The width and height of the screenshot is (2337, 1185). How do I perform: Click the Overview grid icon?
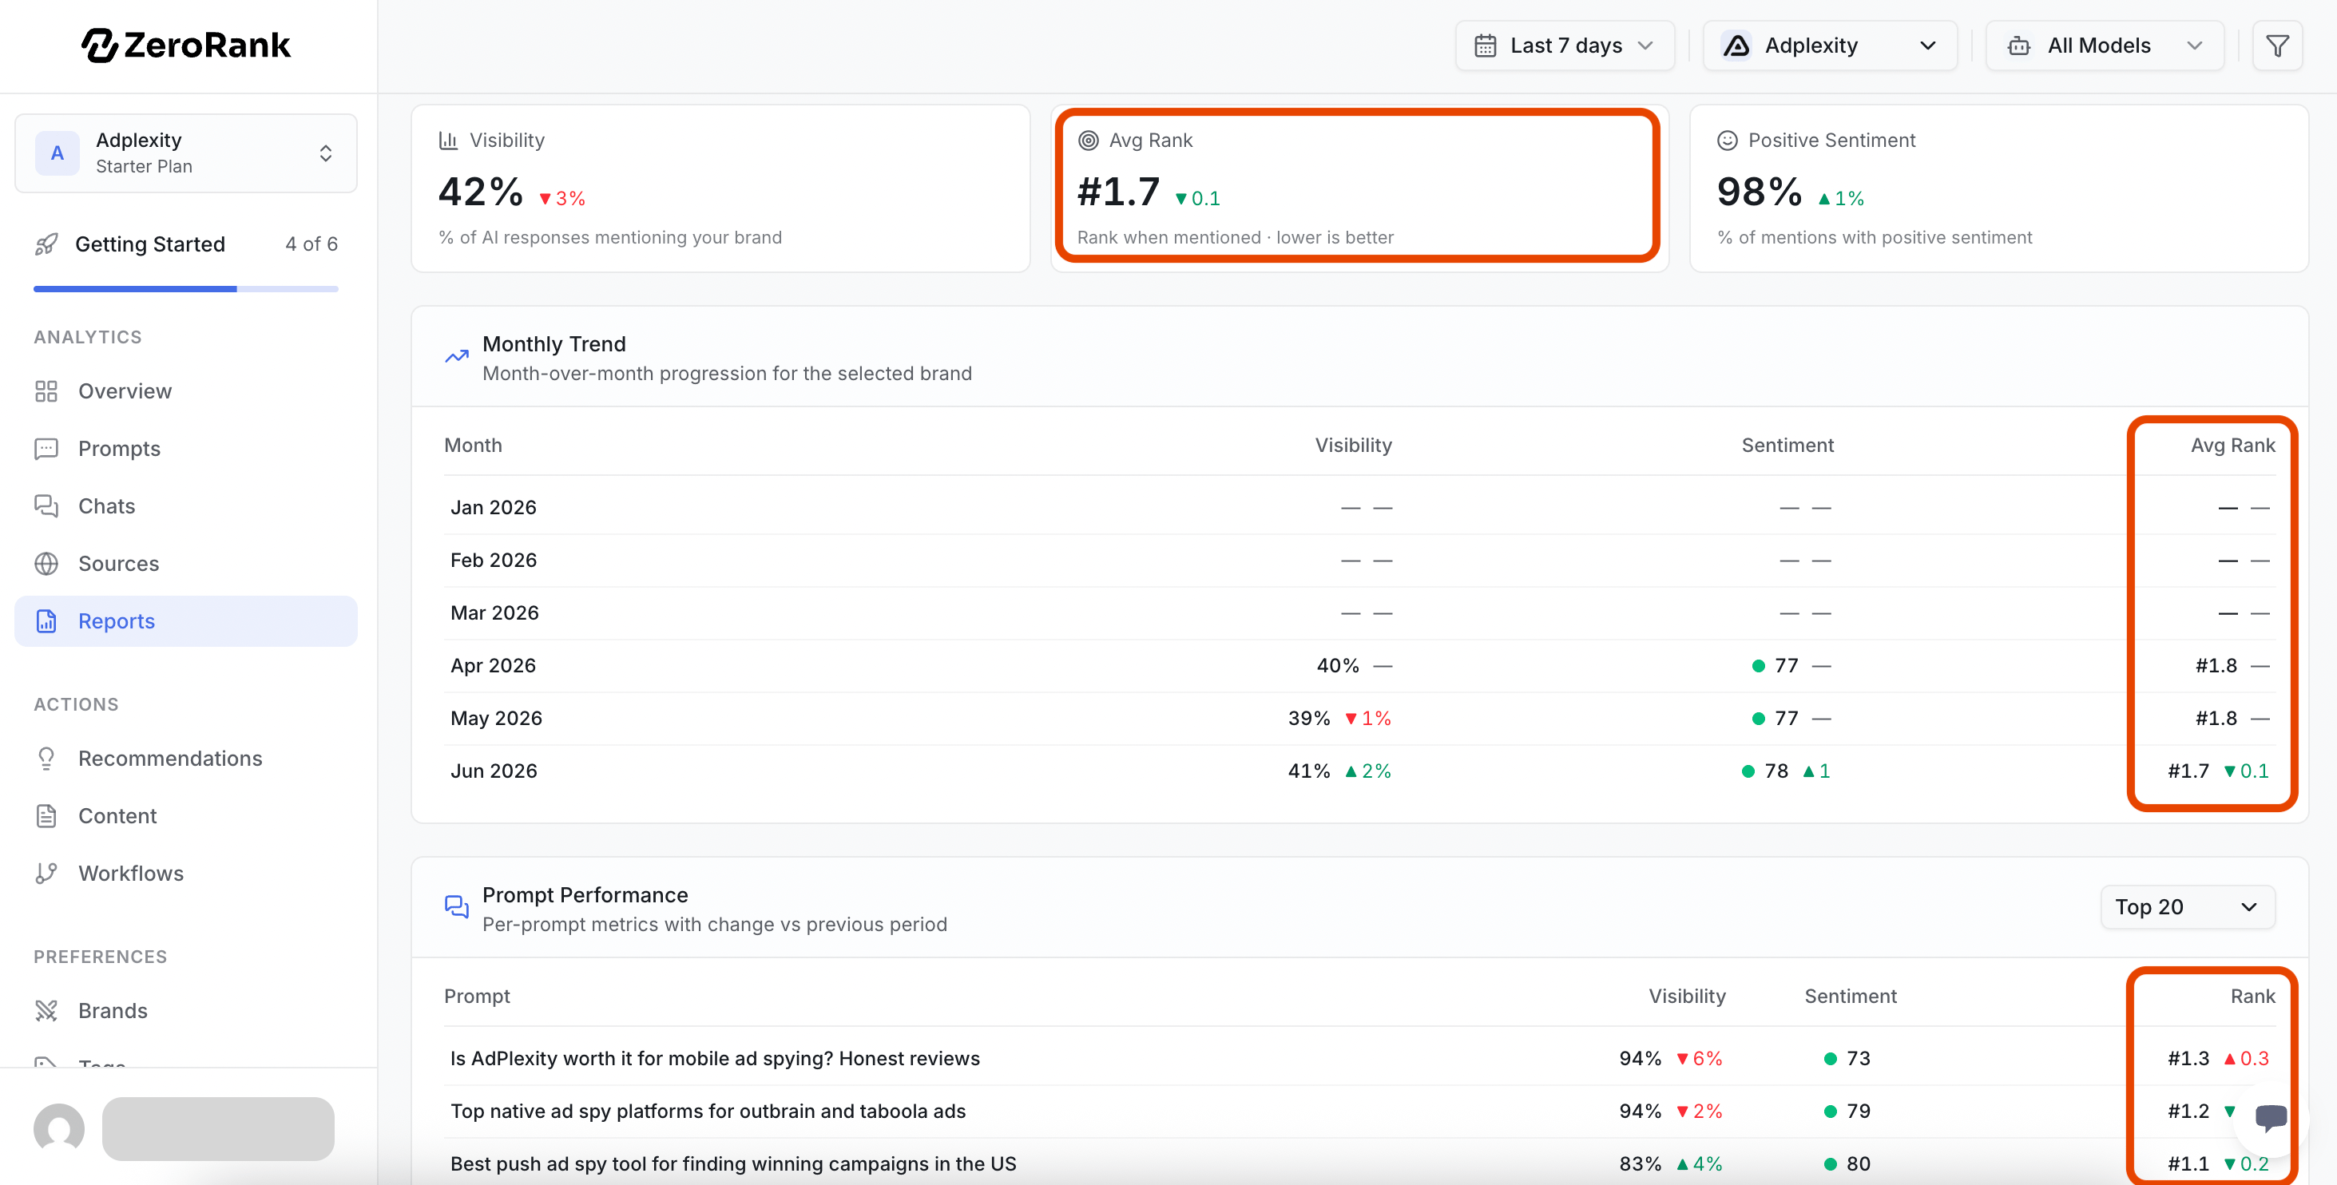tap(46, 391)
